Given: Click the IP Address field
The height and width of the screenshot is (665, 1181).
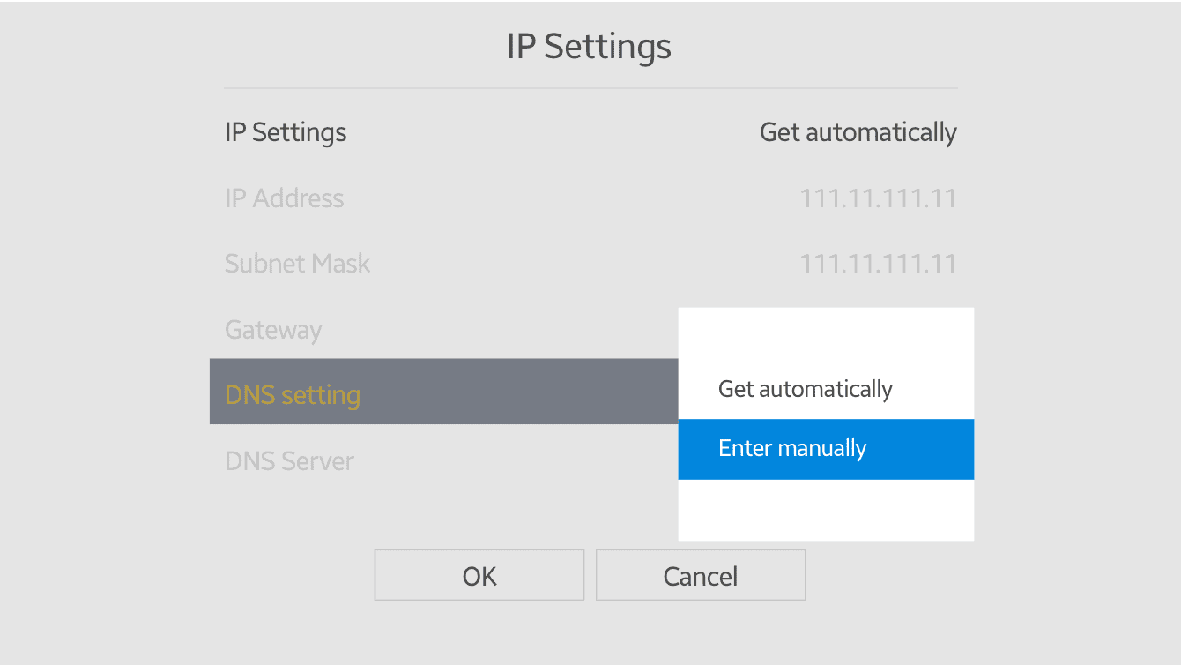Looking at the screenshot, I should (284, 198).
